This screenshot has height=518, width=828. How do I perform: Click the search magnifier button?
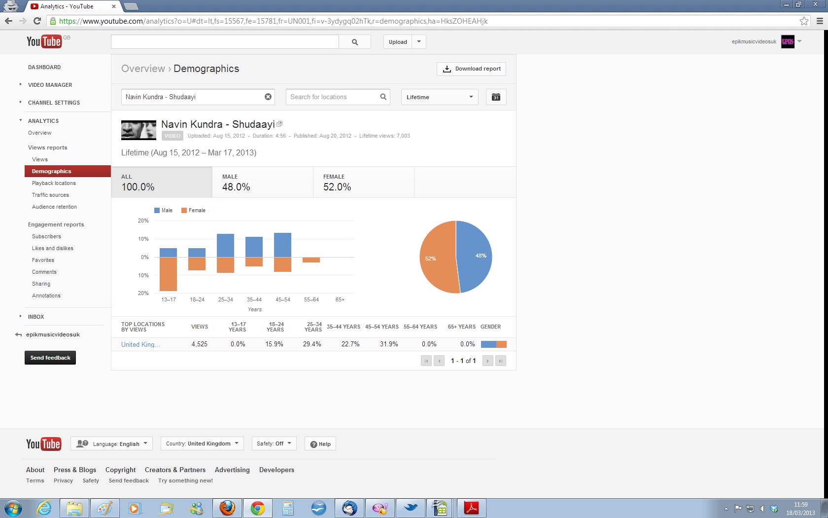(x=355, y=42)
